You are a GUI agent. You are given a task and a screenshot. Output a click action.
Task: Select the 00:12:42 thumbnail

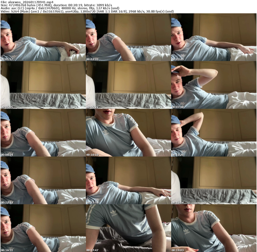pyautogui.click(x=43, y=180)
